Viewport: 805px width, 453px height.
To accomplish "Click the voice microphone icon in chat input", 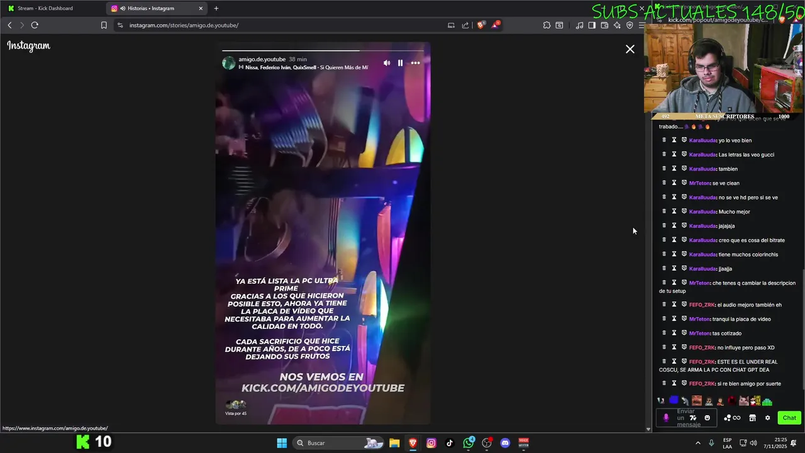I will [666, 418].
